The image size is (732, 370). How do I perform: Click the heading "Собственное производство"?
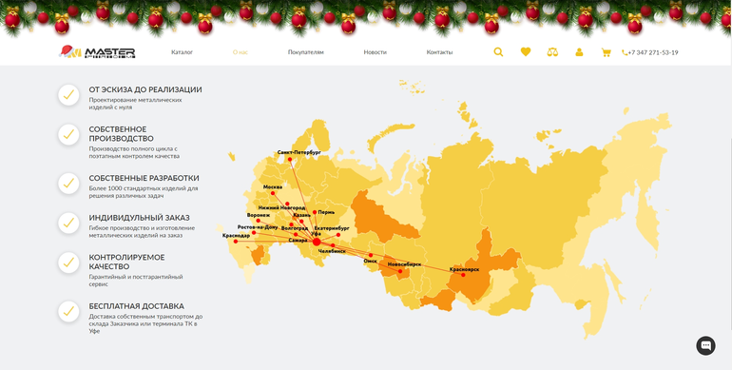pos(122,134)
